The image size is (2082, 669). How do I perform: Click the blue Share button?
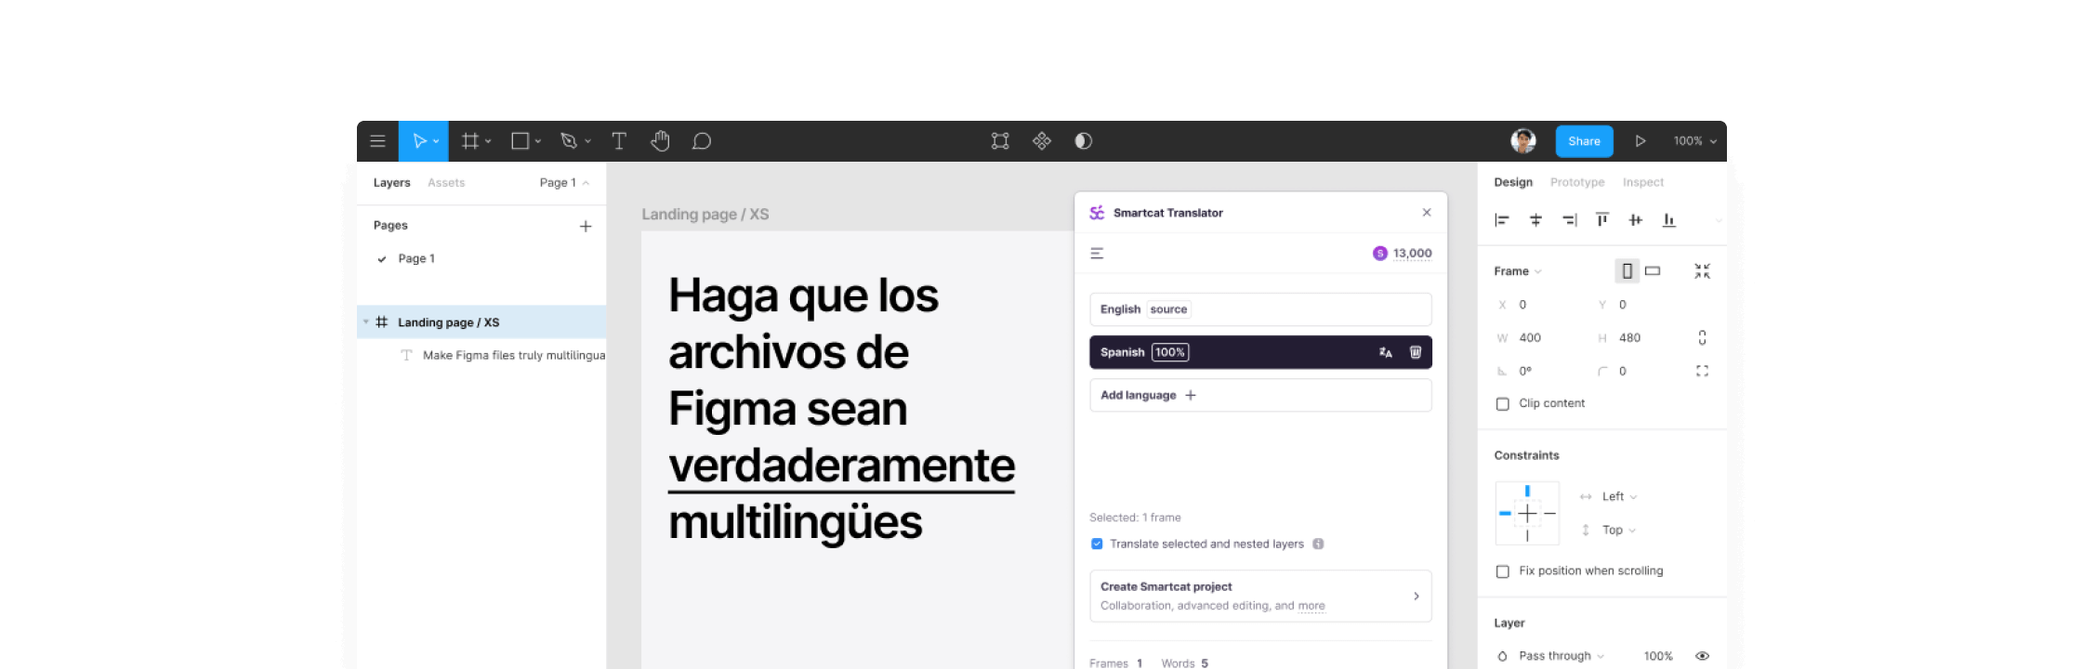1585,141
